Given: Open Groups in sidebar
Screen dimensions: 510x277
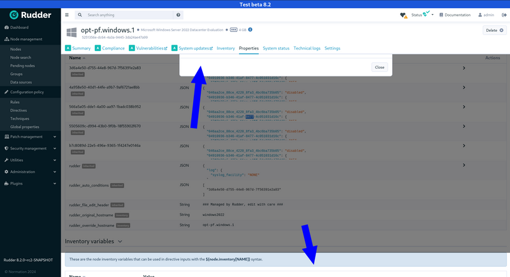Looking at the screenshot, I should pos(17,74).
